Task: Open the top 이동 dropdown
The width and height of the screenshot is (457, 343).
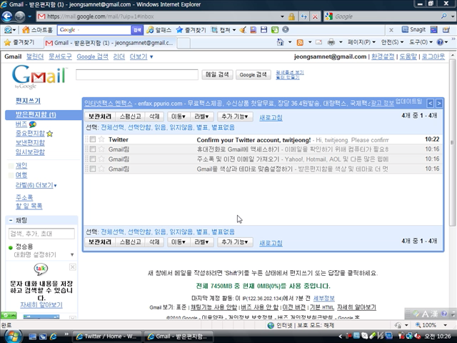Action: (178, 116)
